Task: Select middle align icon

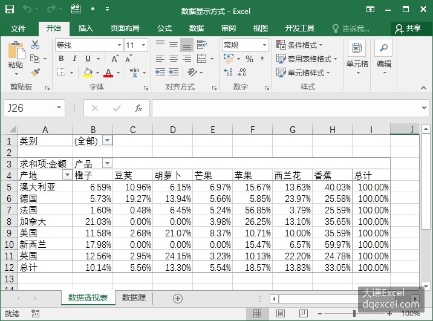Action: click(x=174, y=45)
